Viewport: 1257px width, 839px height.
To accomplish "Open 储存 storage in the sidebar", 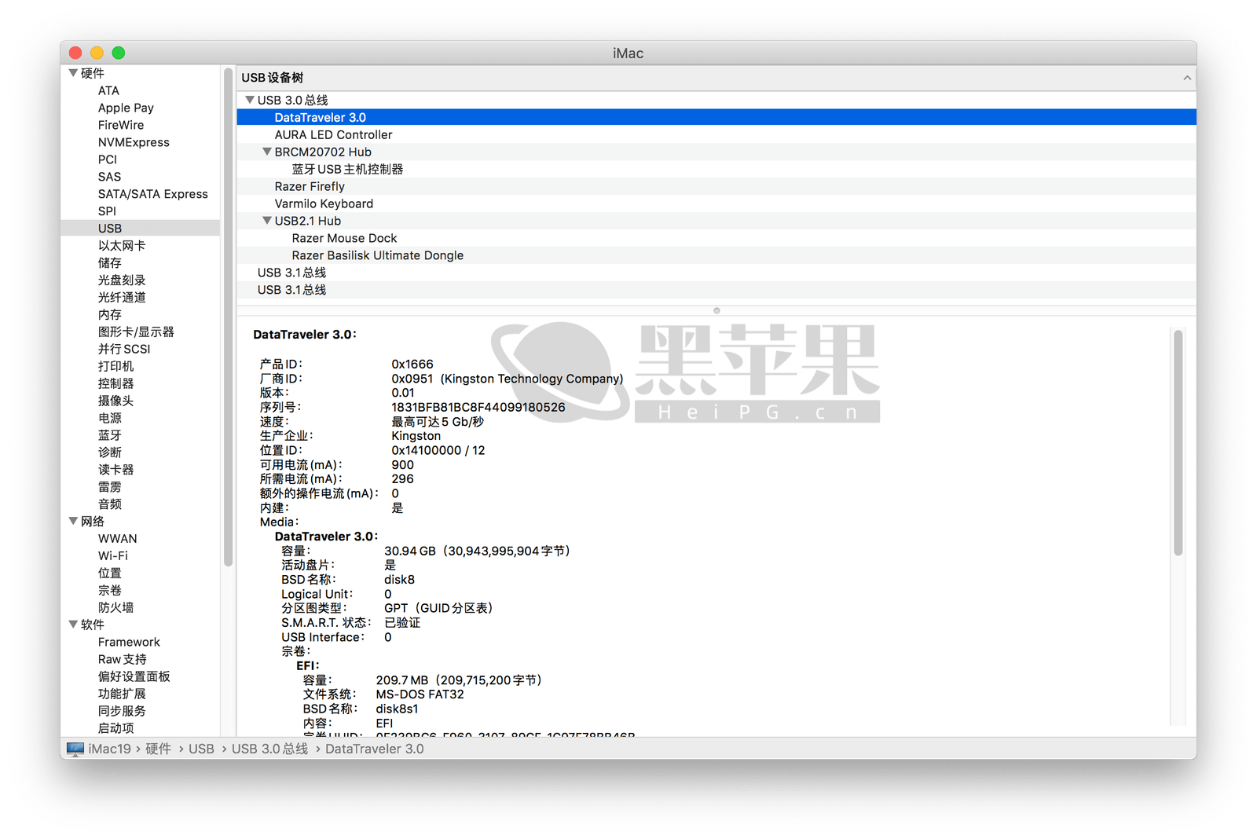I will [110, 263].
